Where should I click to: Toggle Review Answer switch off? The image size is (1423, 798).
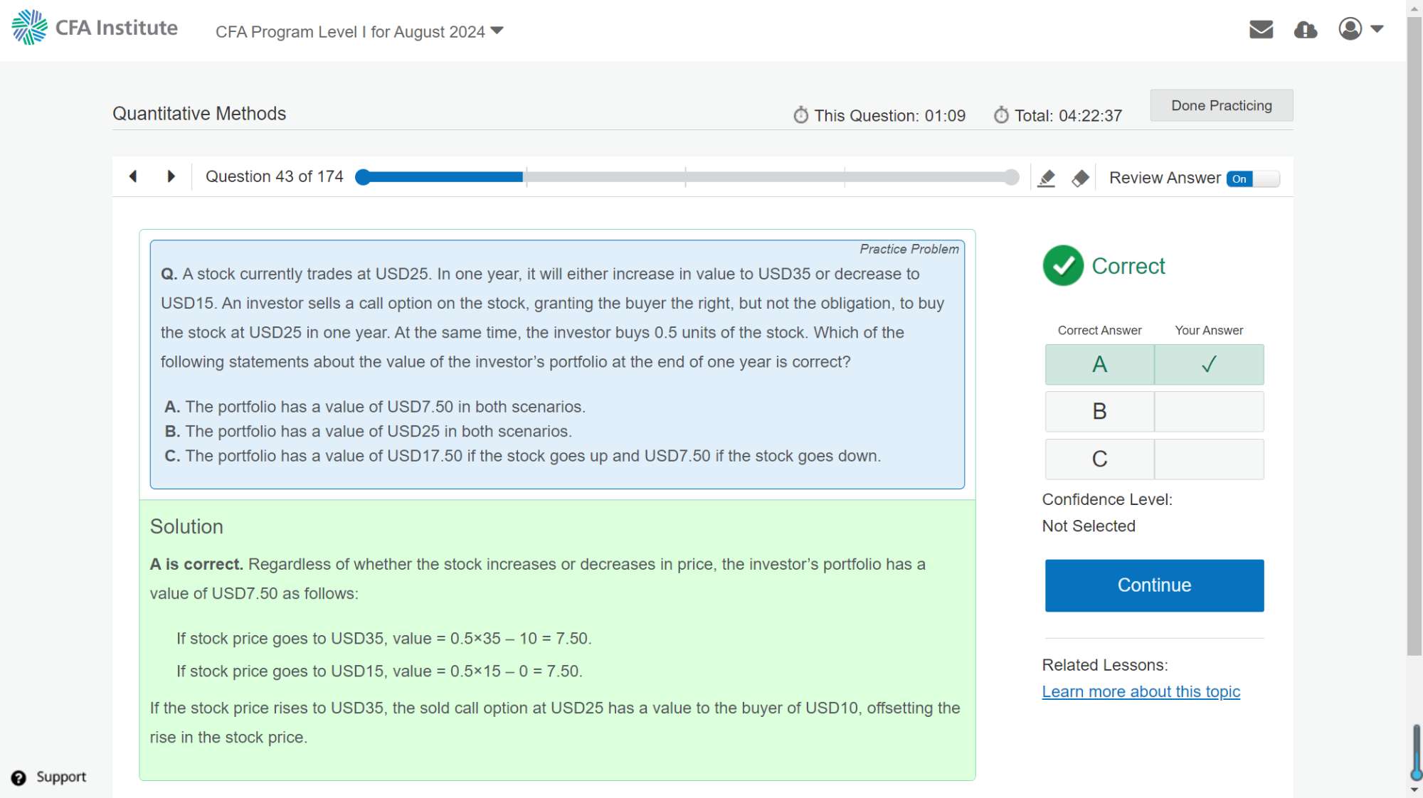point(1252,179)
